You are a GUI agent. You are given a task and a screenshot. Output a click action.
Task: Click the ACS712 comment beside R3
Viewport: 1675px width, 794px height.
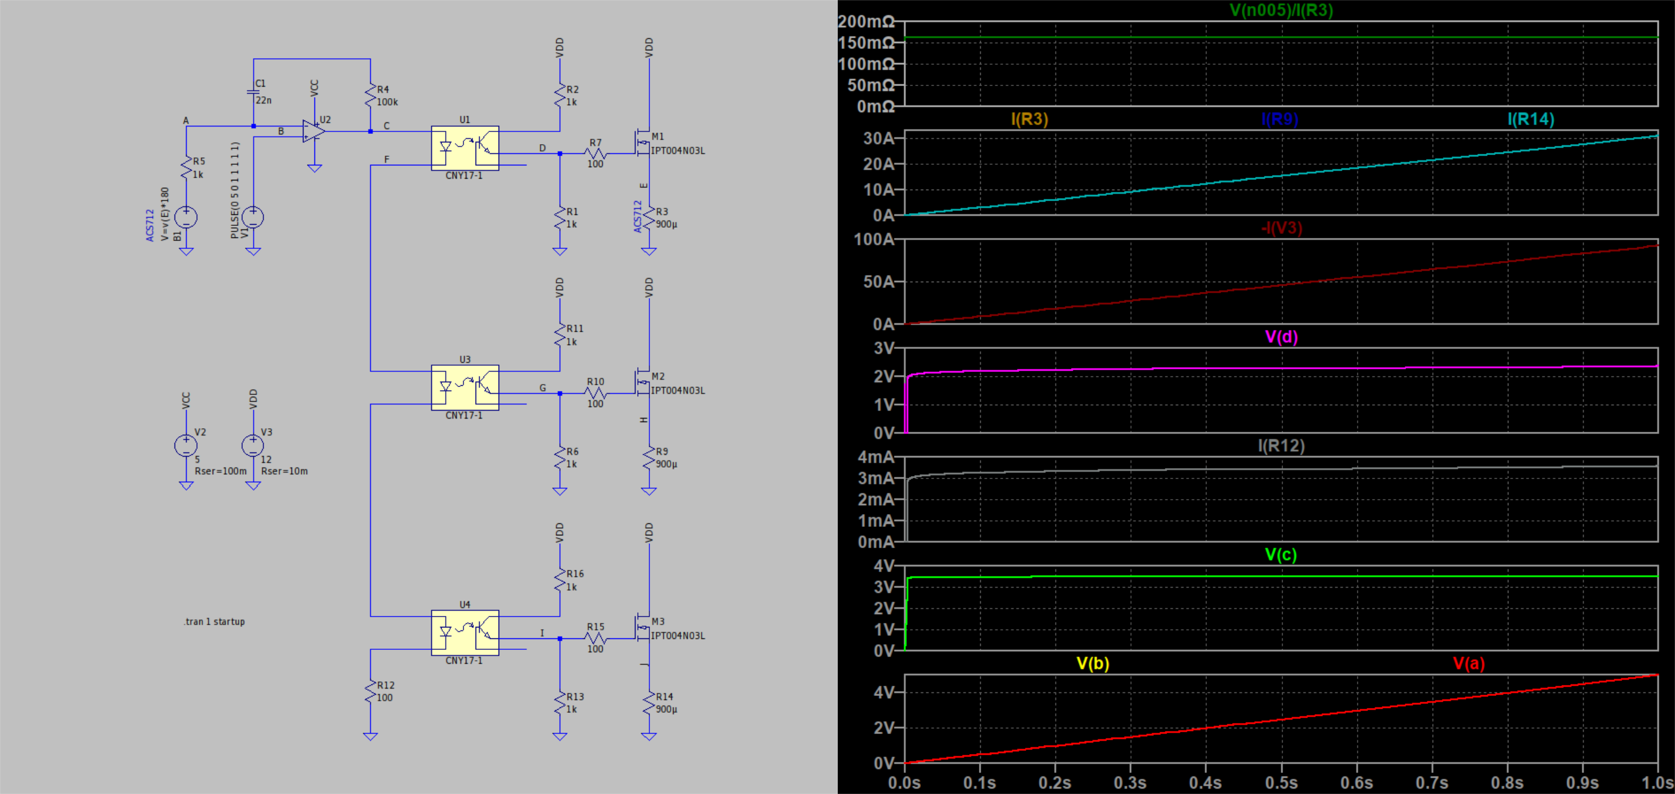click(x=638, y=216)
